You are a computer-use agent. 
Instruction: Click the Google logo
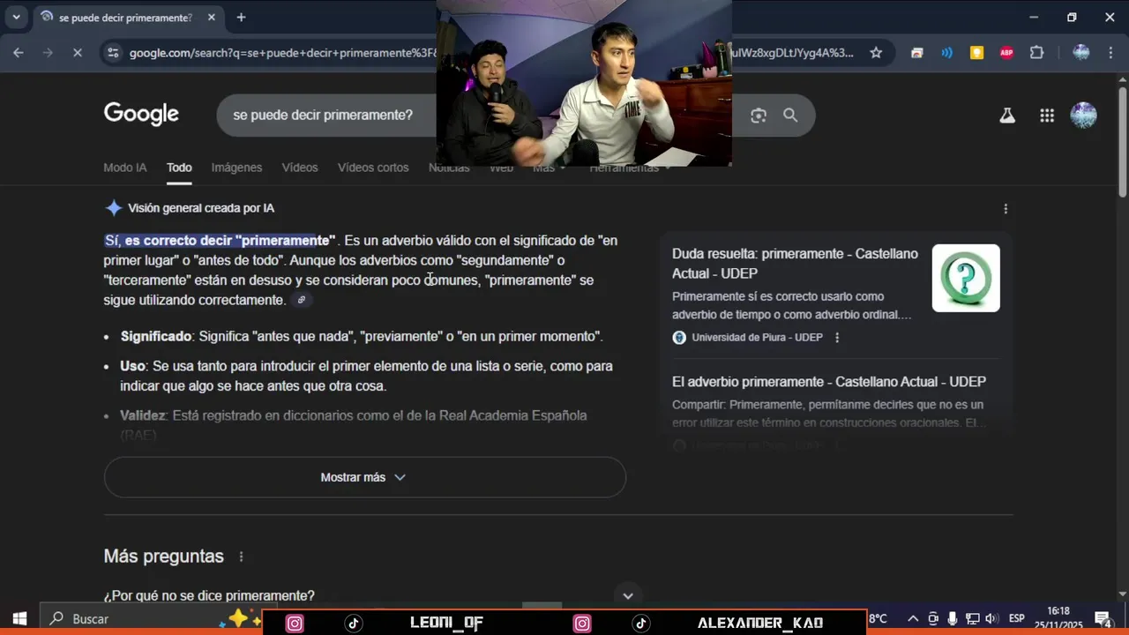[x=141, y=115]
